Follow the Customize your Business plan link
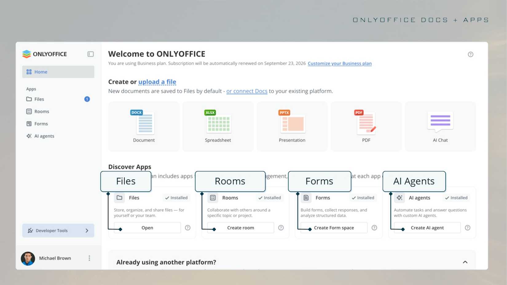This screenshot has height=285, width=507. pyautogui.click(x=340, y=64)
